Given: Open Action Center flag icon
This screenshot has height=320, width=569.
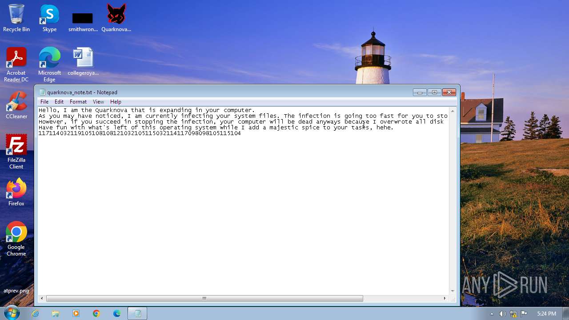Looking at the screenshot, I should [x=524, y=314].
